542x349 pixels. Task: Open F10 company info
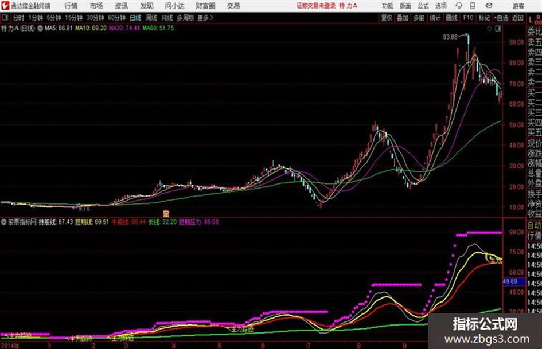[x=468, y=18]
